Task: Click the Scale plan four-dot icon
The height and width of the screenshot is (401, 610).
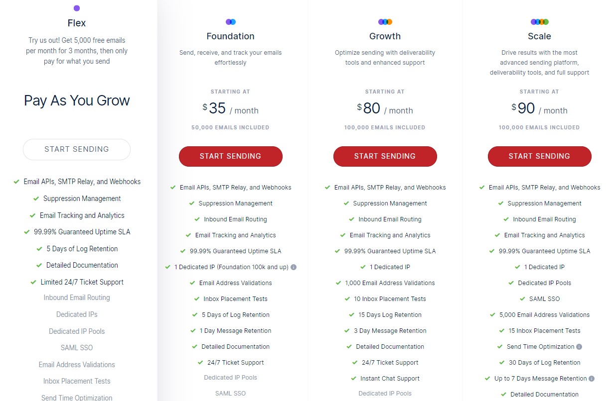Action: pyautogui.click(x=539, y=22)
